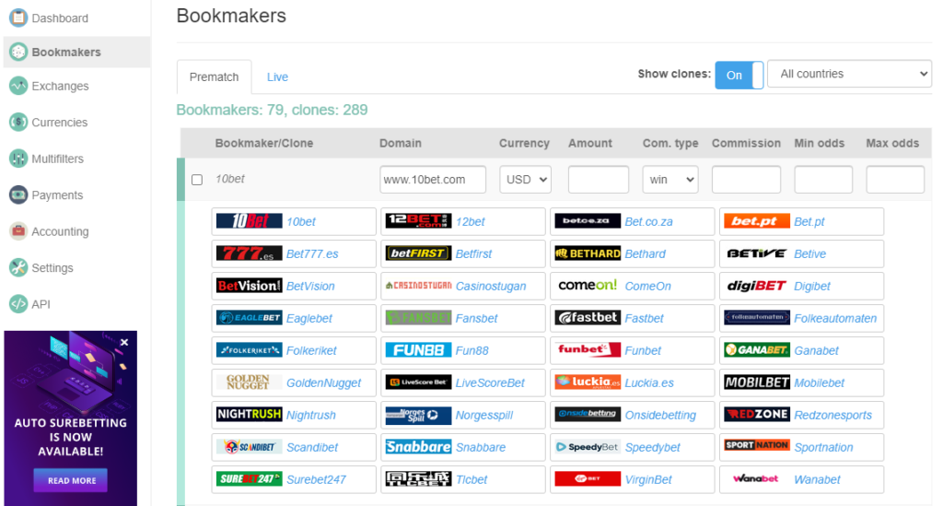
Task: Go to Multifilters in the sidebar
Action: tap(57, 159)
